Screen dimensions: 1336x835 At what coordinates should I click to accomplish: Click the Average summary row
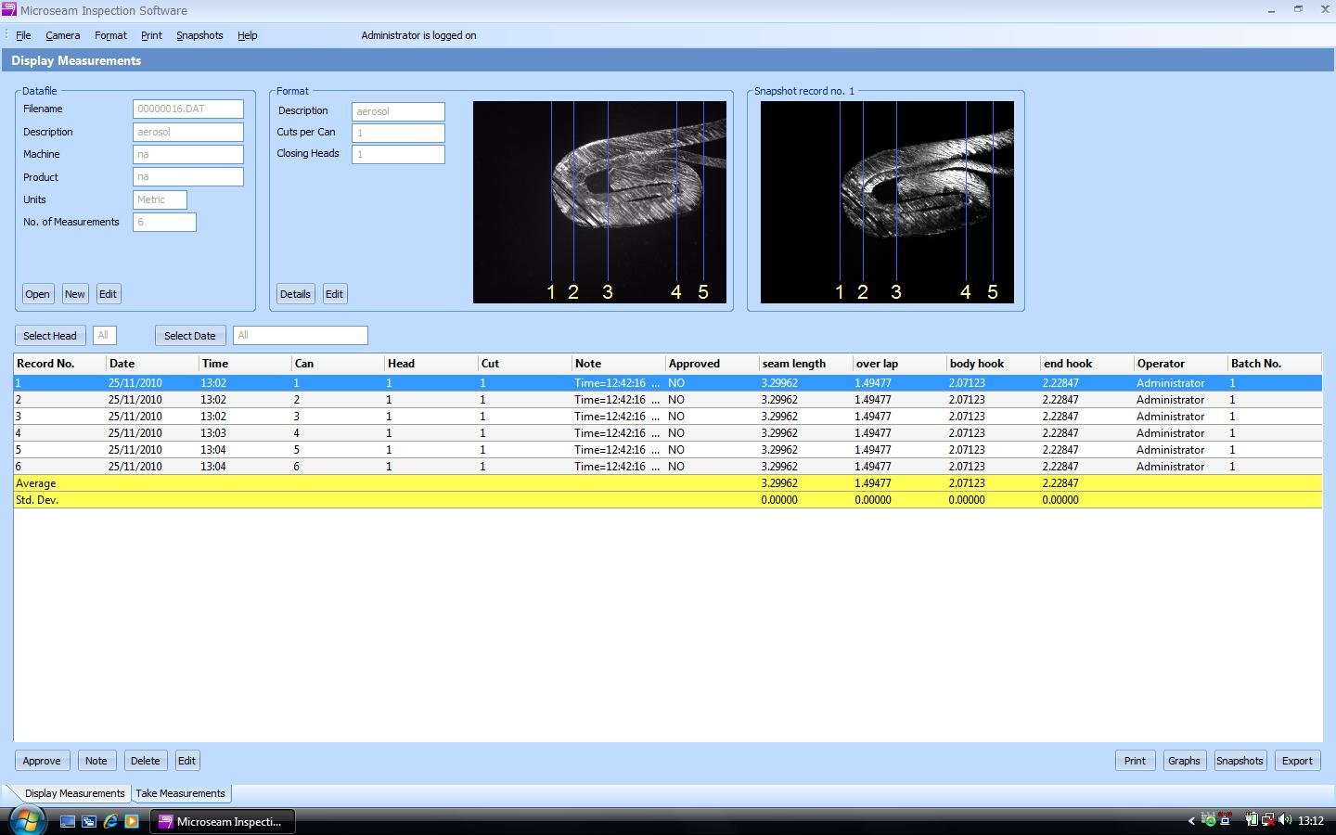(x=668, y=483)
